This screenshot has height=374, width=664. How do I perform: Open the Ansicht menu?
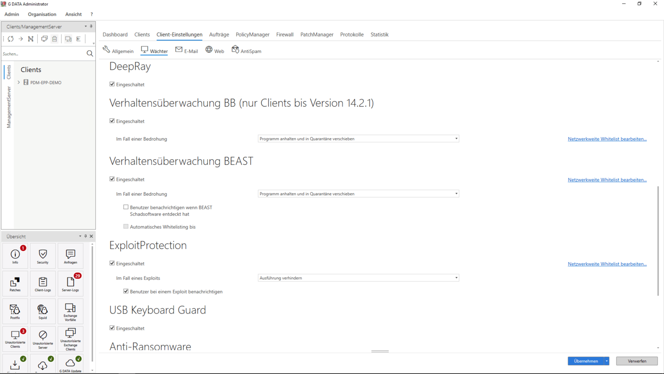(x=73, y=14)
